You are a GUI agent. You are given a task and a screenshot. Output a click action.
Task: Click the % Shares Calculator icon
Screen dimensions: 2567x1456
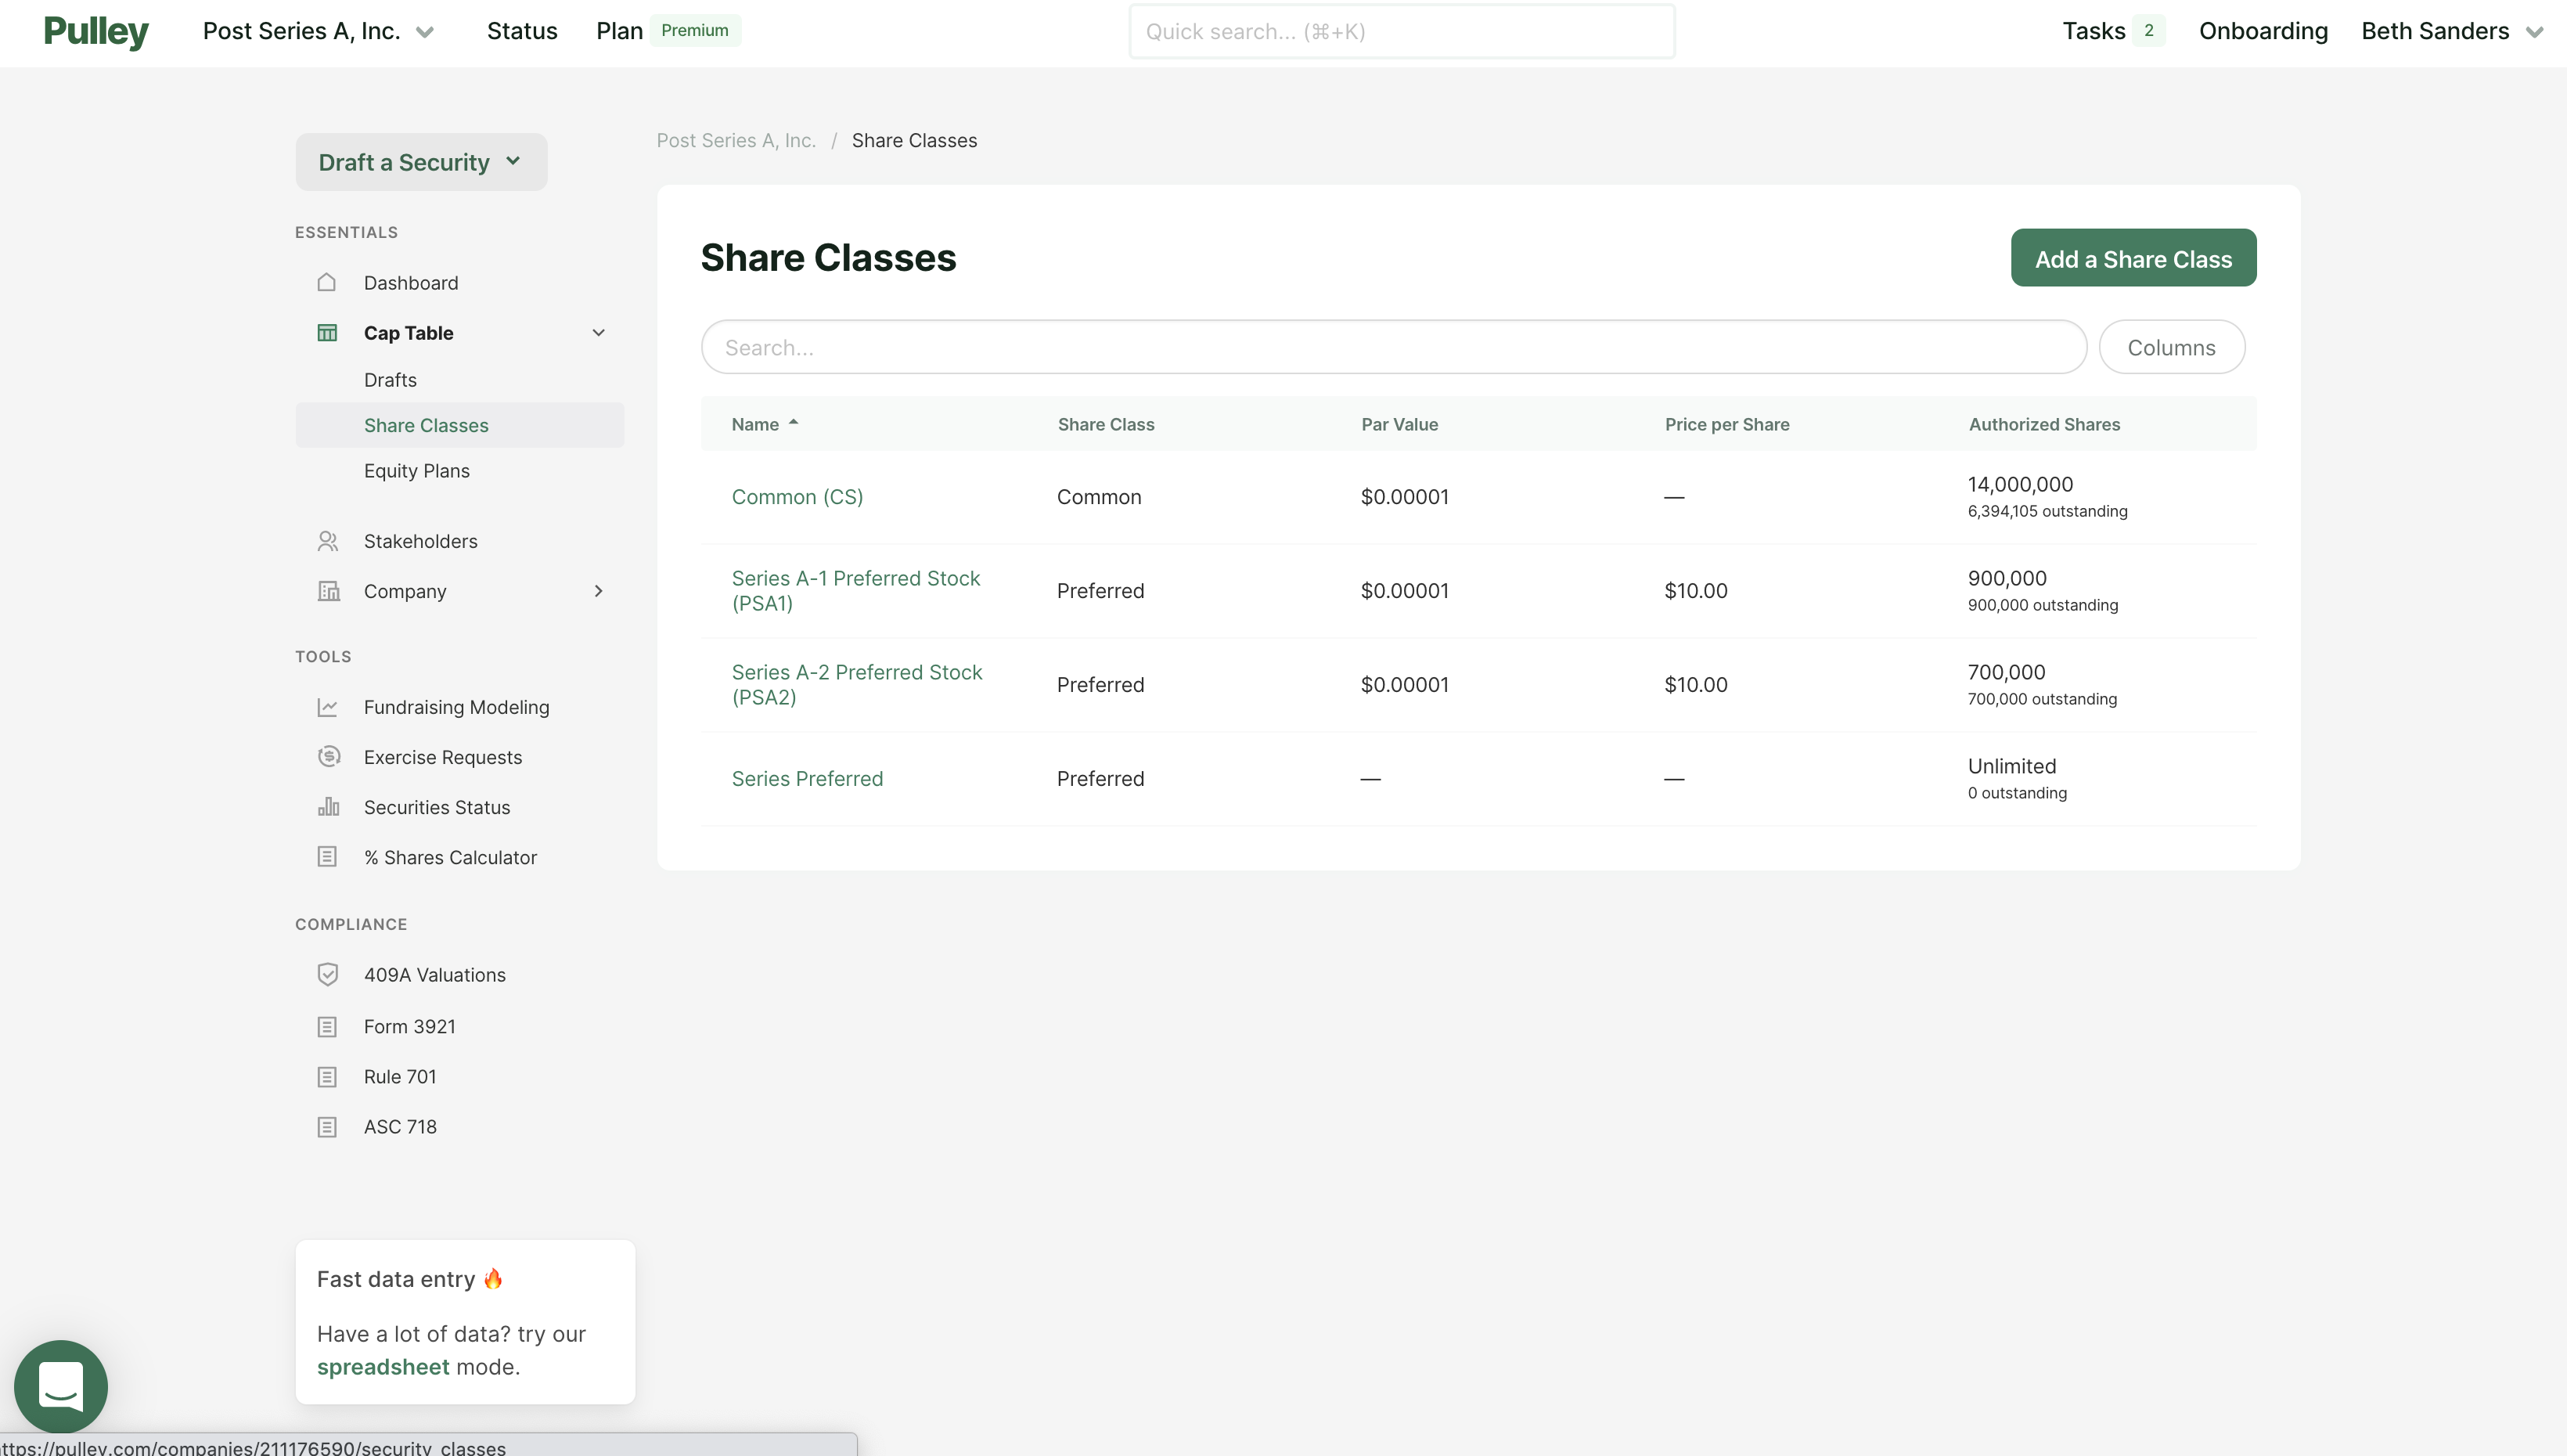tap(329, 856)
